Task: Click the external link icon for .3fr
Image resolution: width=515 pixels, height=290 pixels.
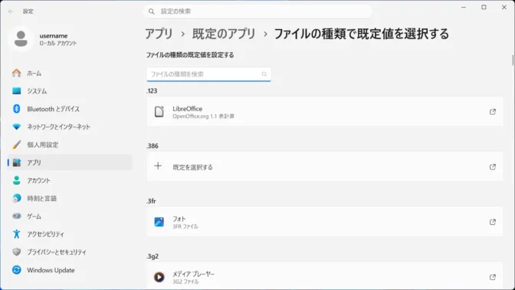Action: (x=492, y=222)
